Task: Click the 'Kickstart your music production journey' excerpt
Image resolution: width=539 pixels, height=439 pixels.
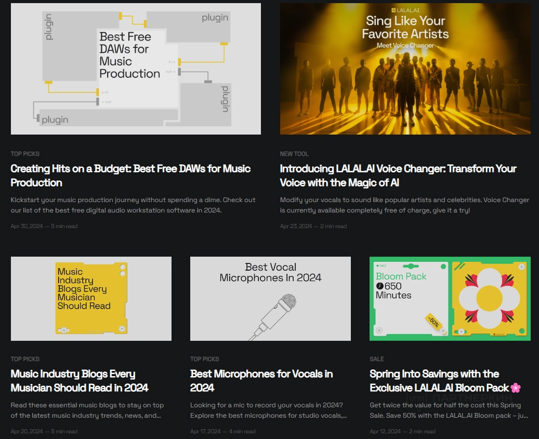Action: pos(133,205)
